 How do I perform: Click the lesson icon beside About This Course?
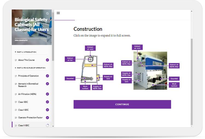(x=16, y=60)
